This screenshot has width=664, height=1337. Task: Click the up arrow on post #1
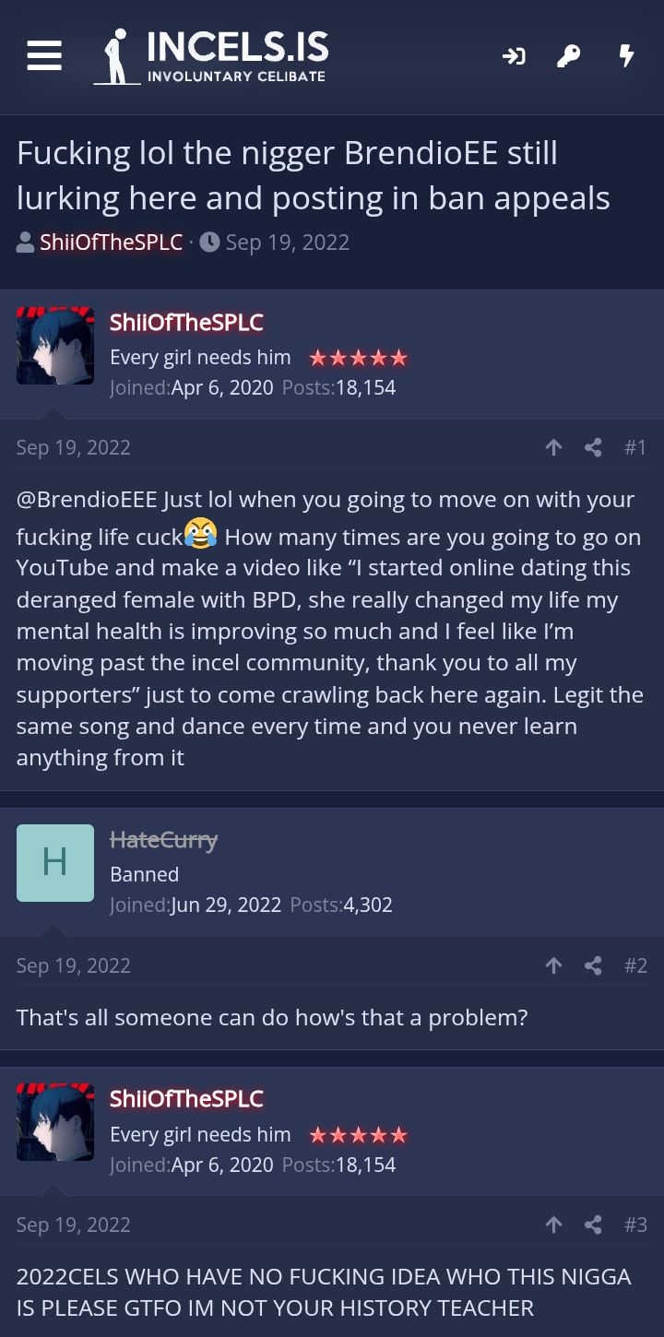[x=553, y=448]
